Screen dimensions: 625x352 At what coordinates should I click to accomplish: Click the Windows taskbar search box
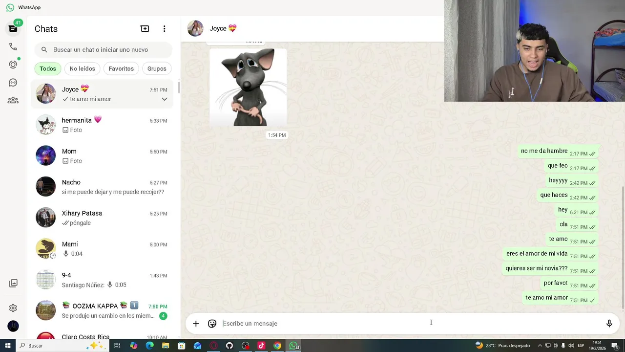[x=62, y=346]
